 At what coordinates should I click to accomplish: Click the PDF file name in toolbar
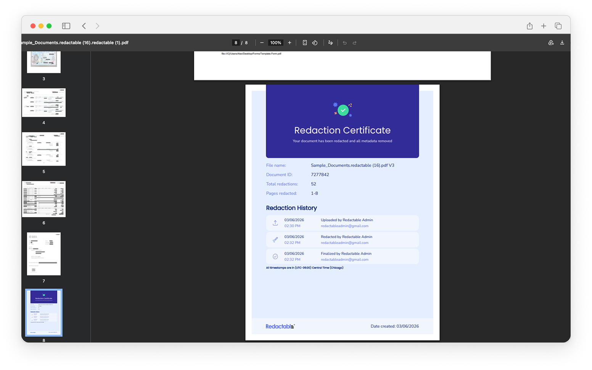[x=75, y=43]
